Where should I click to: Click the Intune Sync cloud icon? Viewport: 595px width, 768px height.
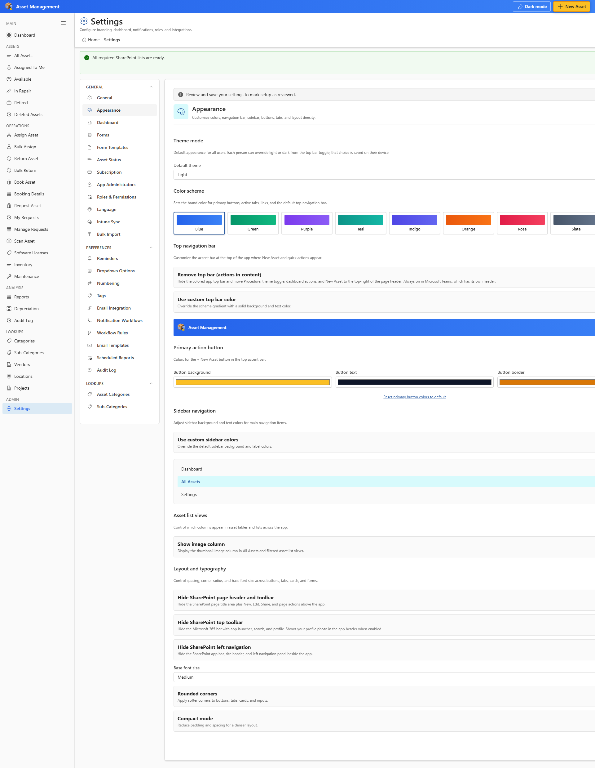90,221
